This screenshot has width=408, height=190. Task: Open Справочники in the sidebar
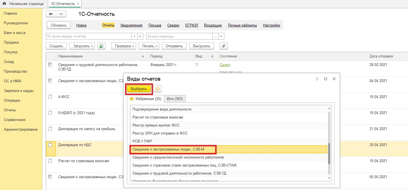[15, 120]
